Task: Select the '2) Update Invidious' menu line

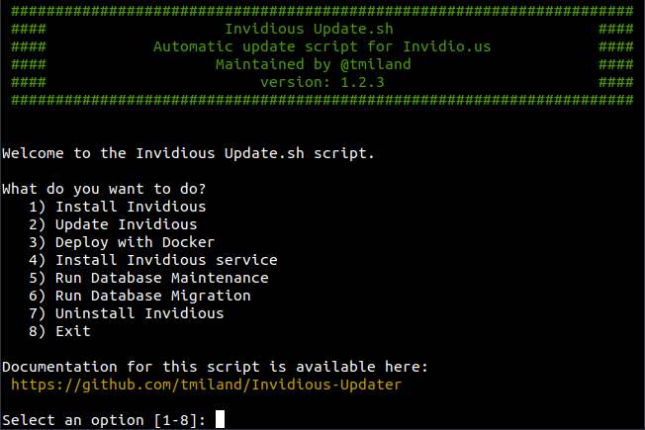Action: point(113,224)
